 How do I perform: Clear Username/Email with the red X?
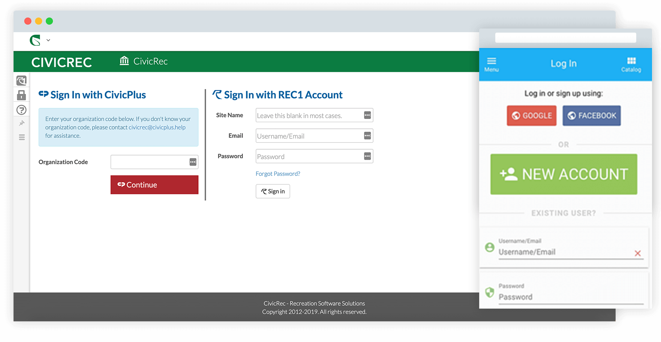tap(638, 253)
